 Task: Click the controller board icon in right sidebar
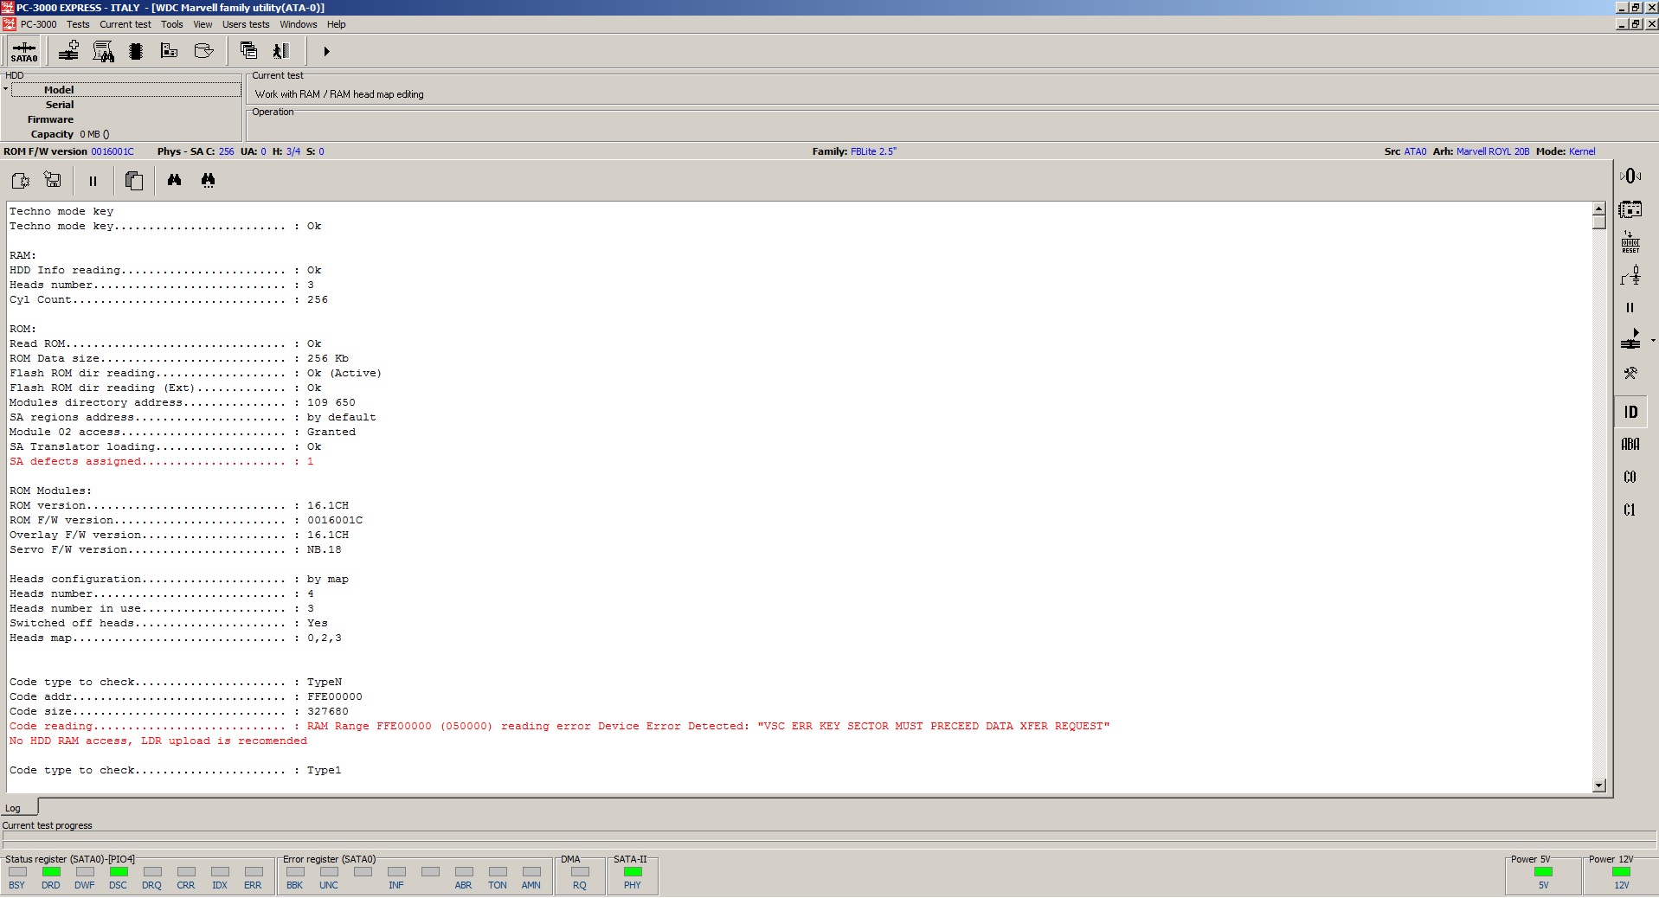pyautogui.click(x=1630, y=209)
